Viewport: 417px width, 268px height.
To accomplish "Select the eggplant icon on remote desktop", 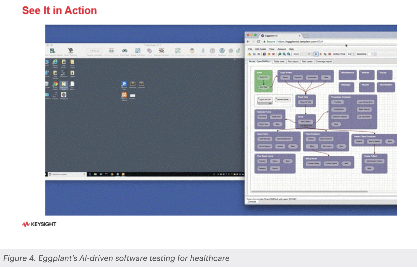I will 64,95.
